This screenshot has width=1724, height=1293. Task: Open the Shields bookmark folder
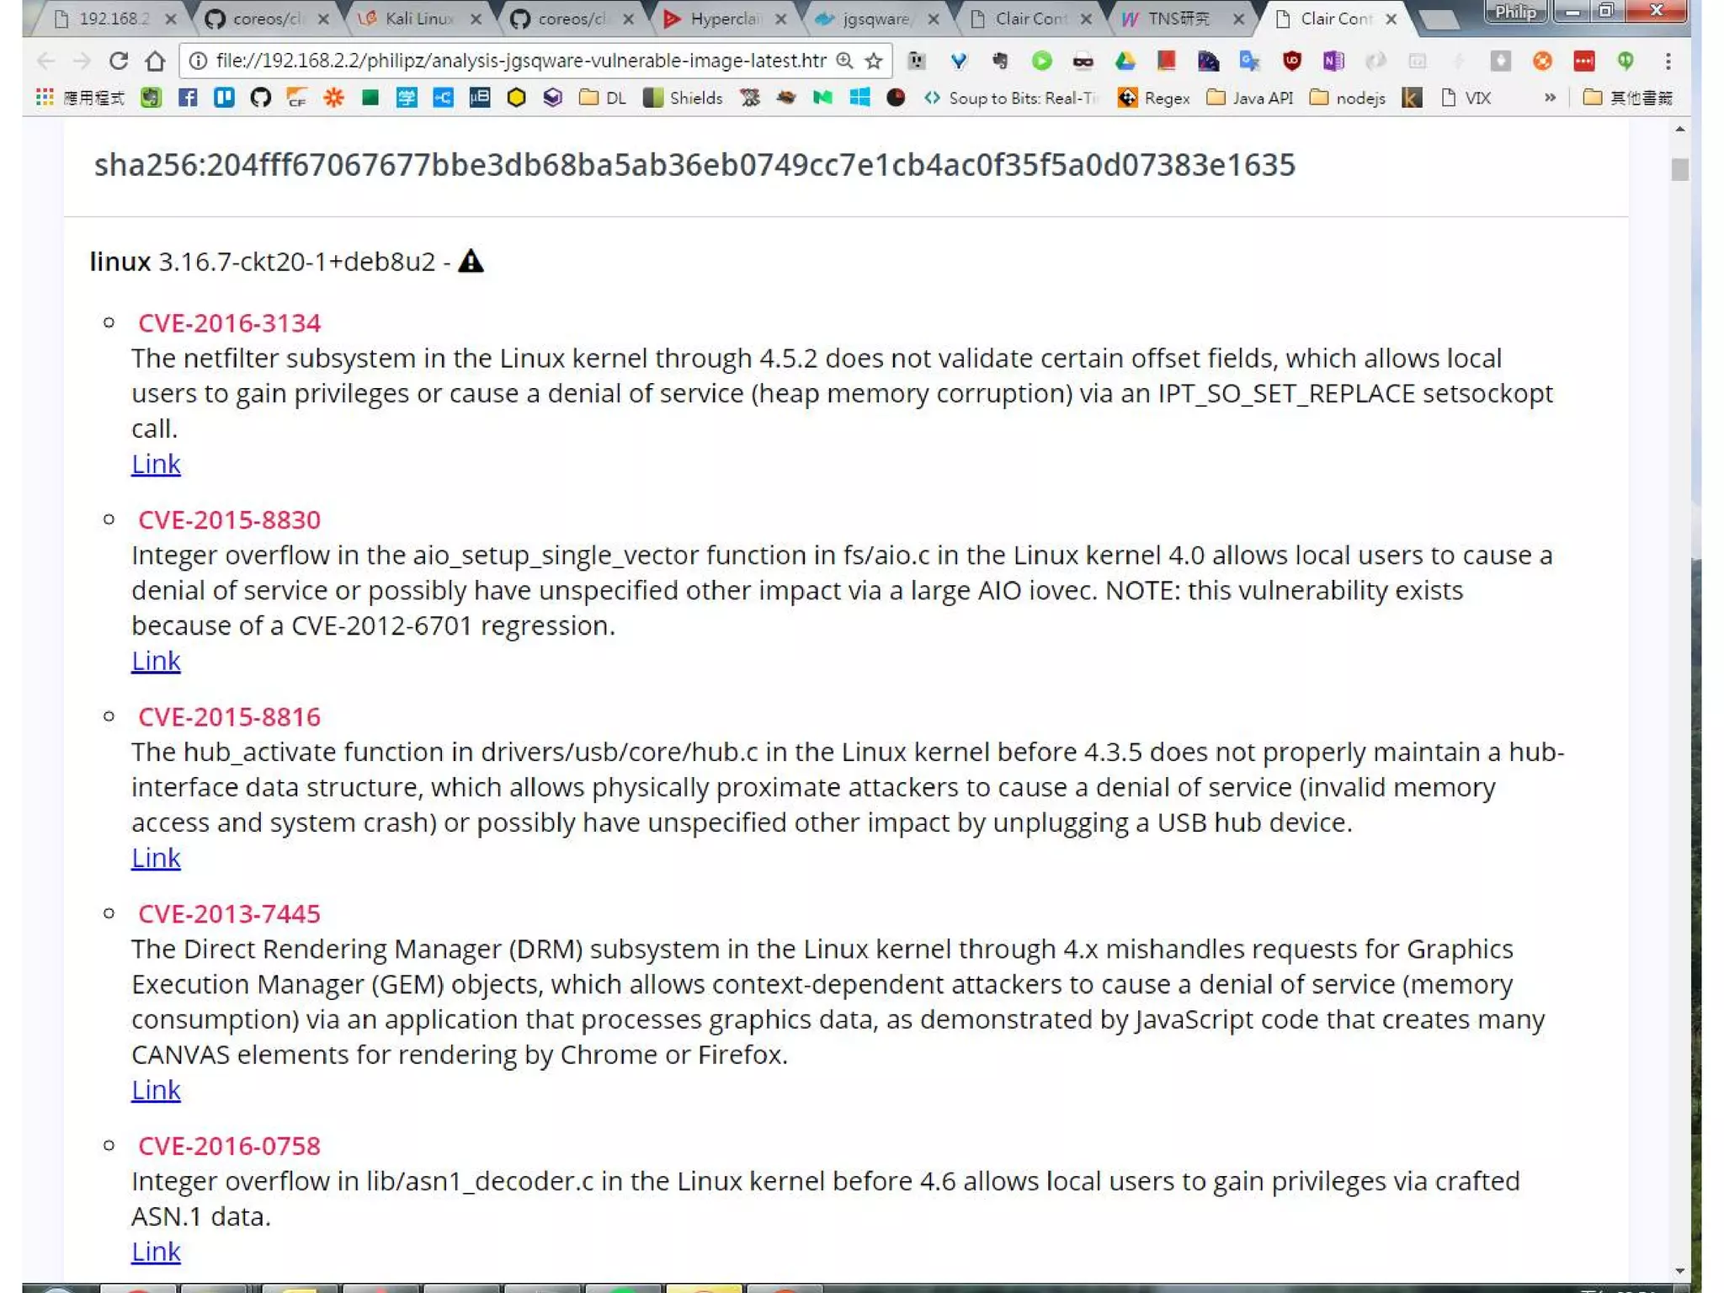[683, 98]
